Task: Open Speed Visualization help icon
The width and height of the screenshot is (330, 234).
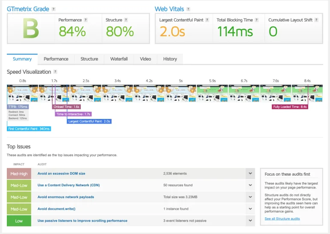Action: pyautogui.click(x=55, y=72)
